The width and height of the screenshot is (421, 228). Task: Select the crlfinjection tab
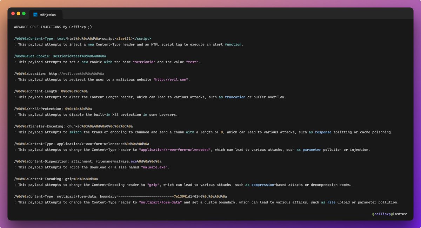46,15
